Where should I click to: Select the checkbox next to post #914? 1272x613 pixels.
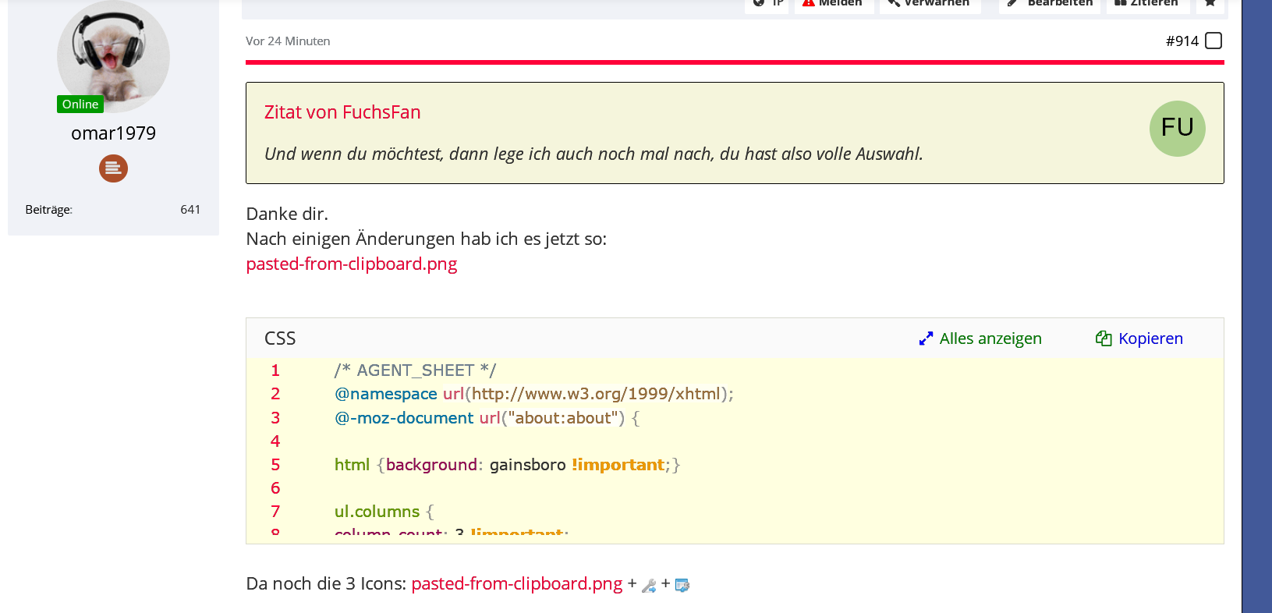pos(1214,41)
